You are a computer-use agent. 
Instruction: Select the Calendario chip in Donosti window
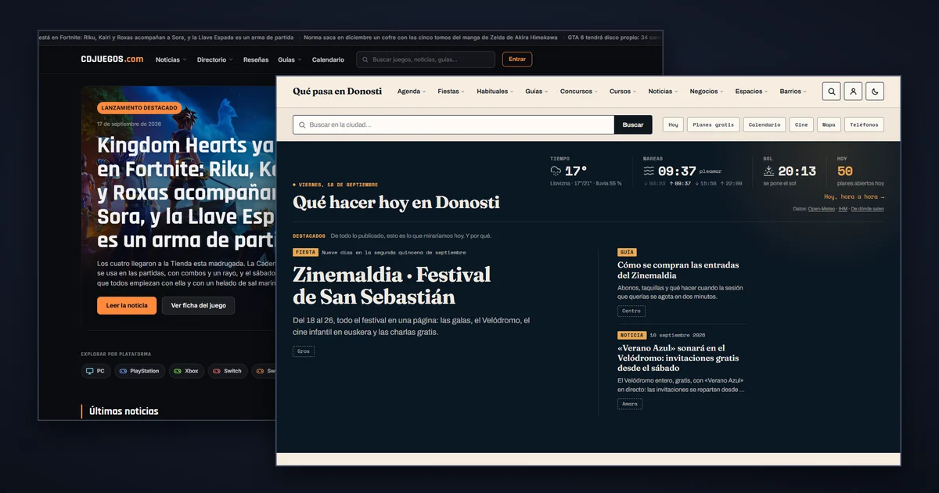click(x=765, y=124)
